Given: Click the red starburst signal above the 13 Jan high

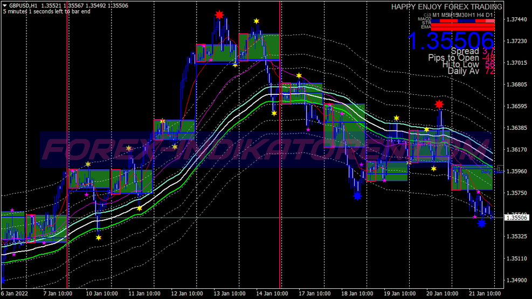Looking at the screenshot, I should point(219,15).
